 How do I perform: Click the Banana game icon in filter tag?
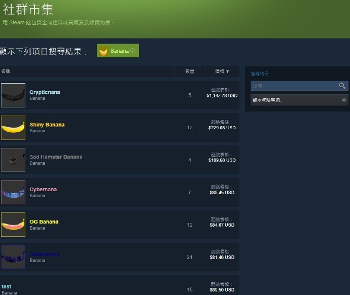tap(103, 51)
